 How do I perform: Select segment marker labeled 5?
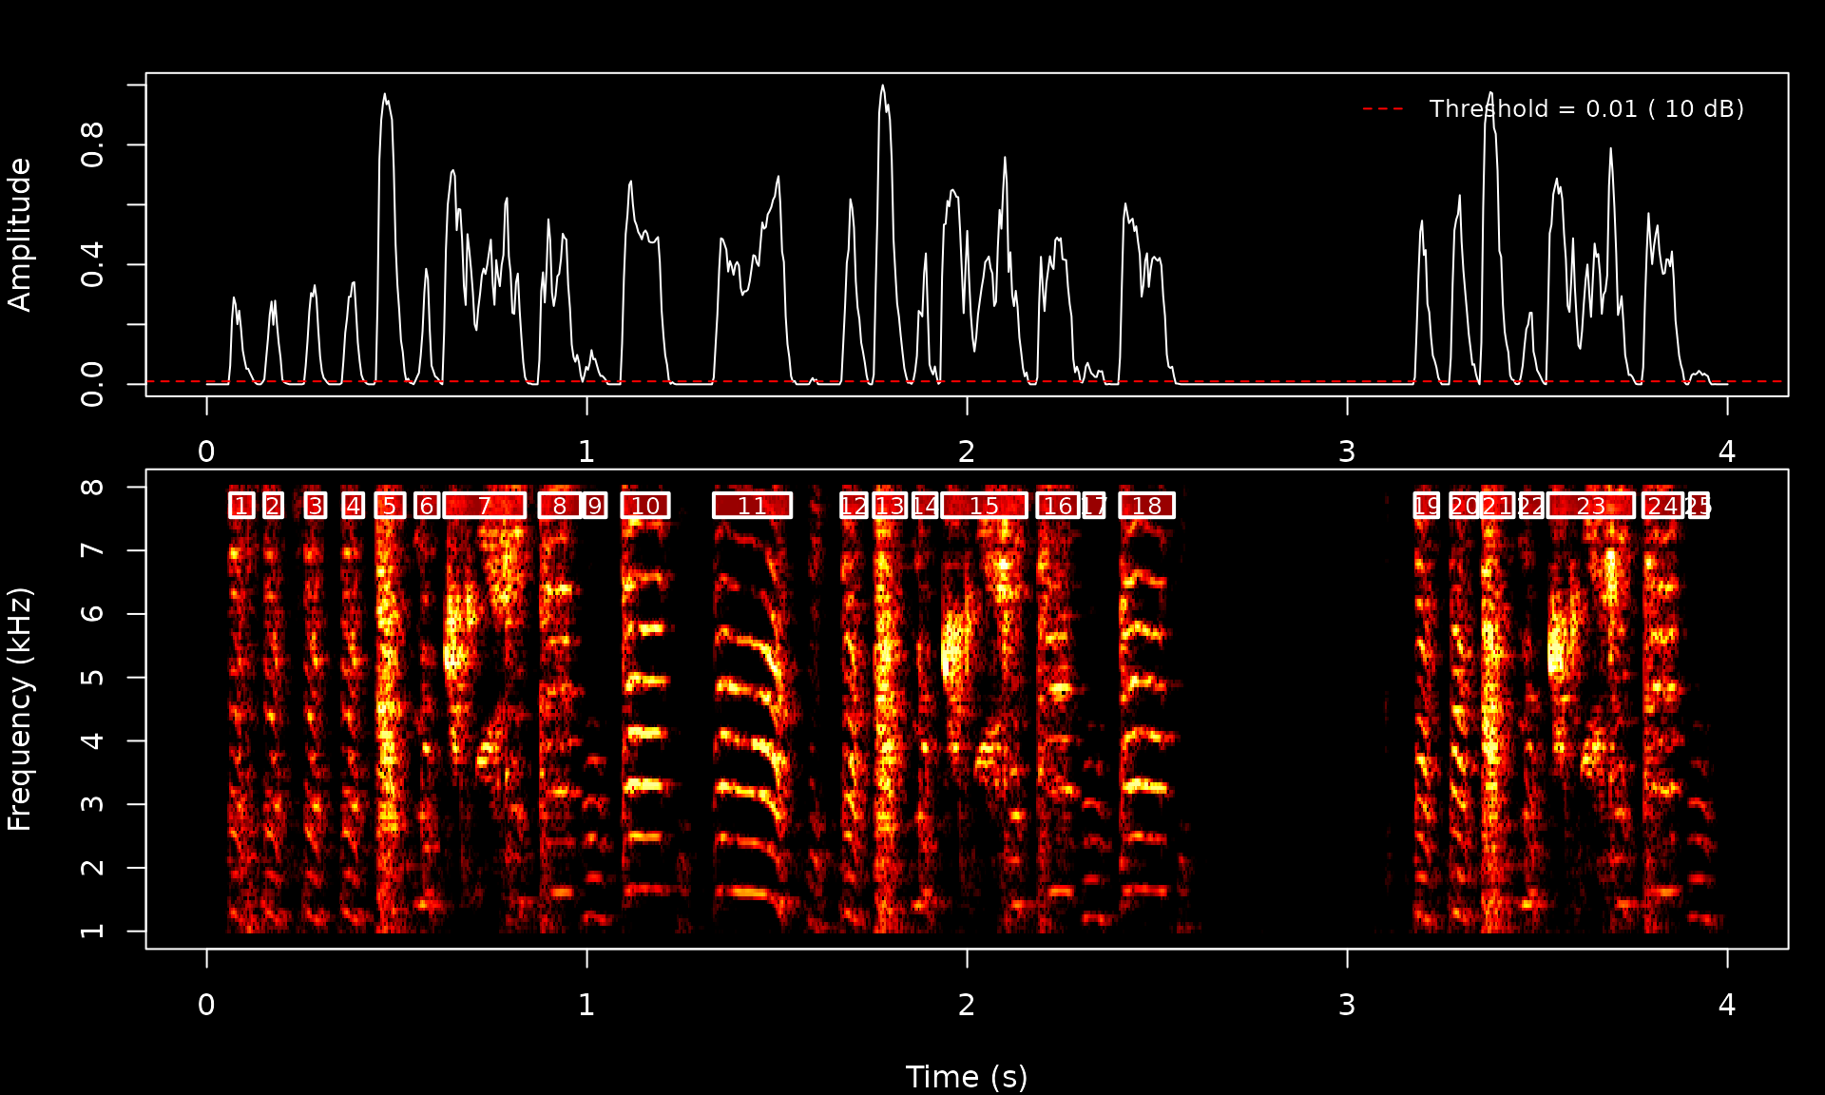point(390,506)
